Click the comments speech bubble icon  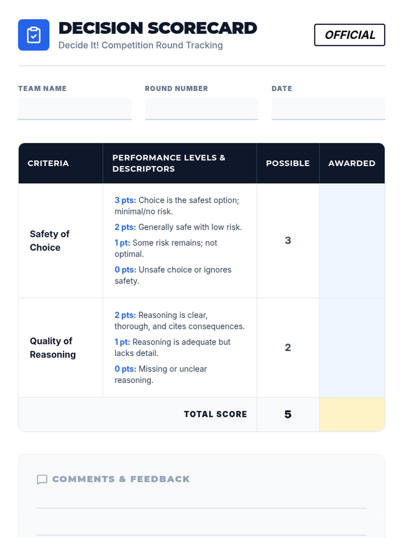42,479
